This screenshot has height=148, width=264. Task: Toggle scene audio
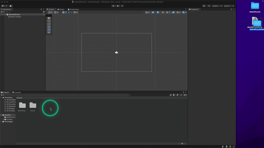point(163,12)
